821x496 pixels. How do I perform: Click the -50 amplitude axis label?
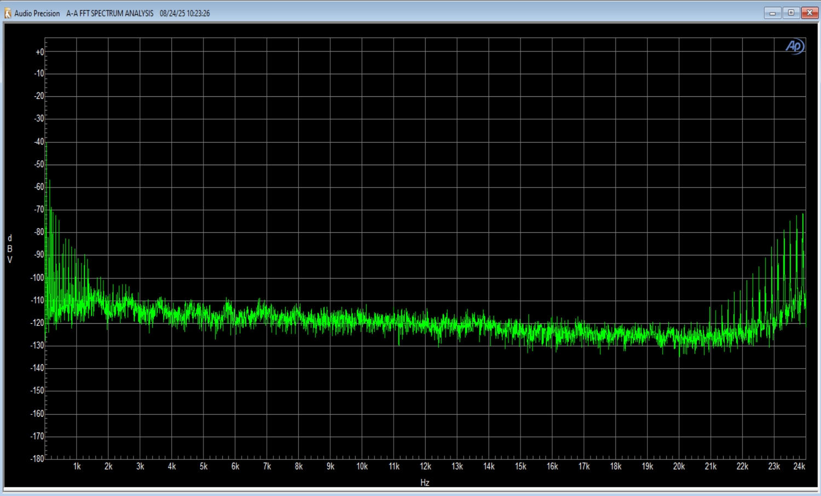pos(38,165)
